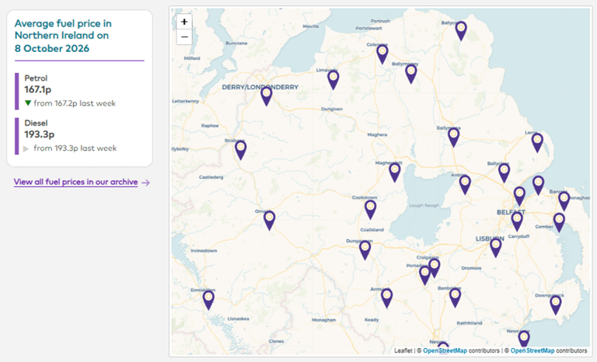Screen dimensions: 597x362
Task: Select the Larne map marker
Action: click(537, 143)
